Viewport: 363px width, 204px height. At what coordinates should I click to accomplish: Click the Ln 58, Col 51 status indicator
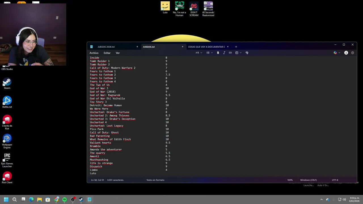97,180
